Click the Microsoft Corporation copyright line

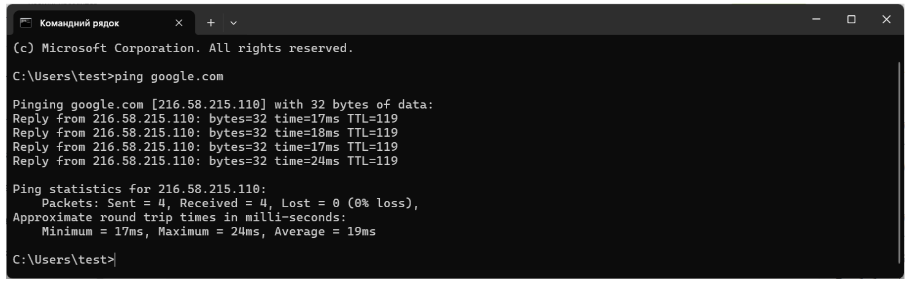click(182, 48)
